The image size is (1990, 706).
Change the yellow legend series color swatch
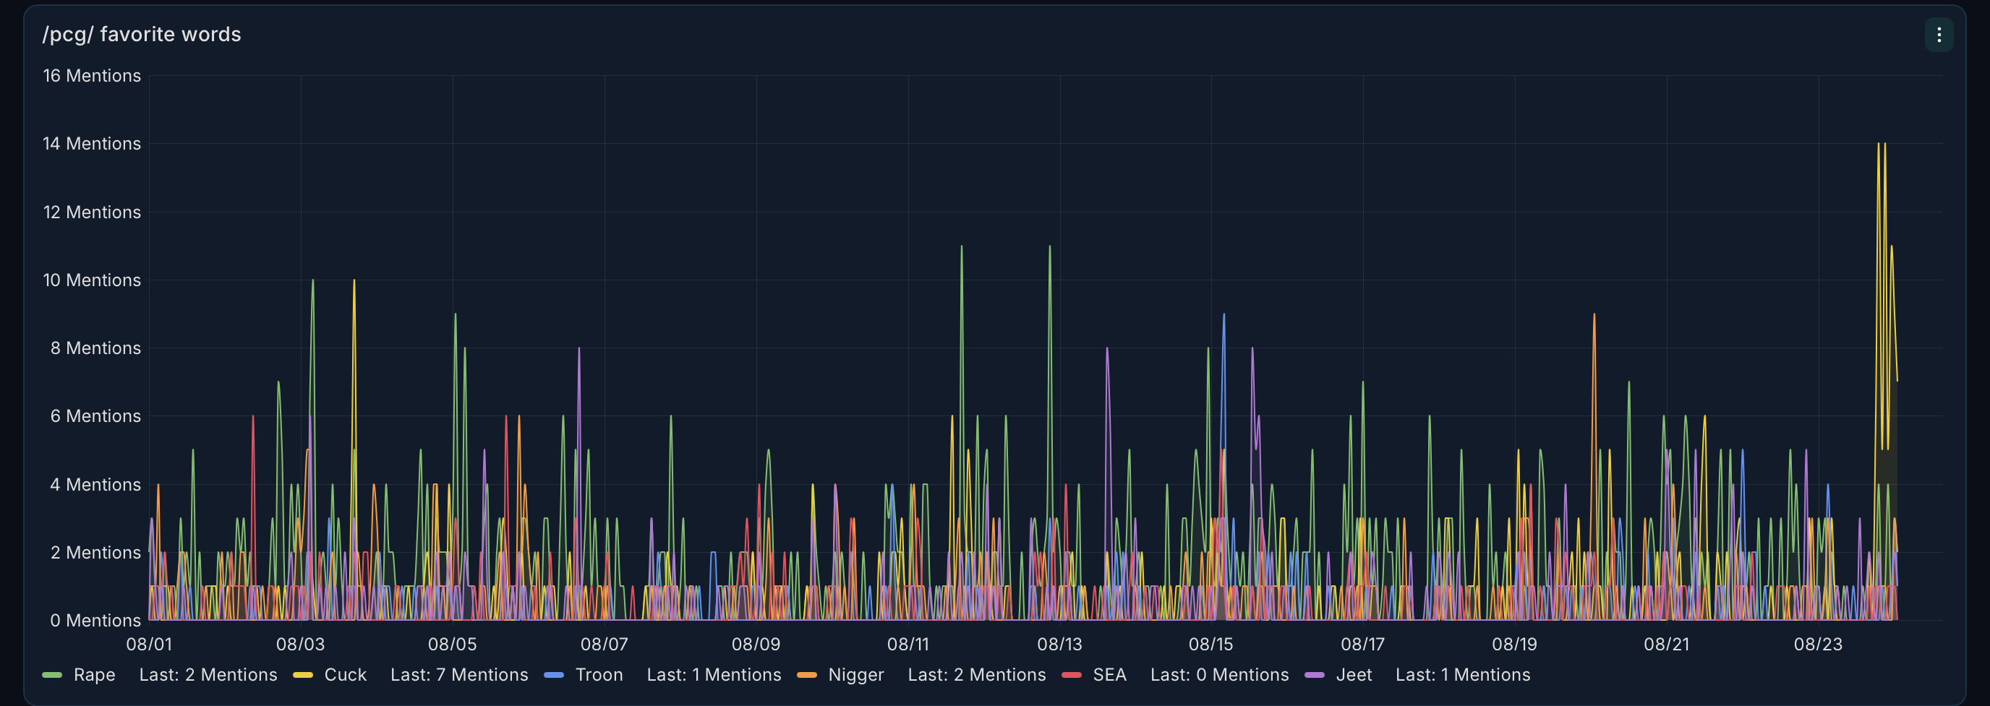click(x=303, y=675)
